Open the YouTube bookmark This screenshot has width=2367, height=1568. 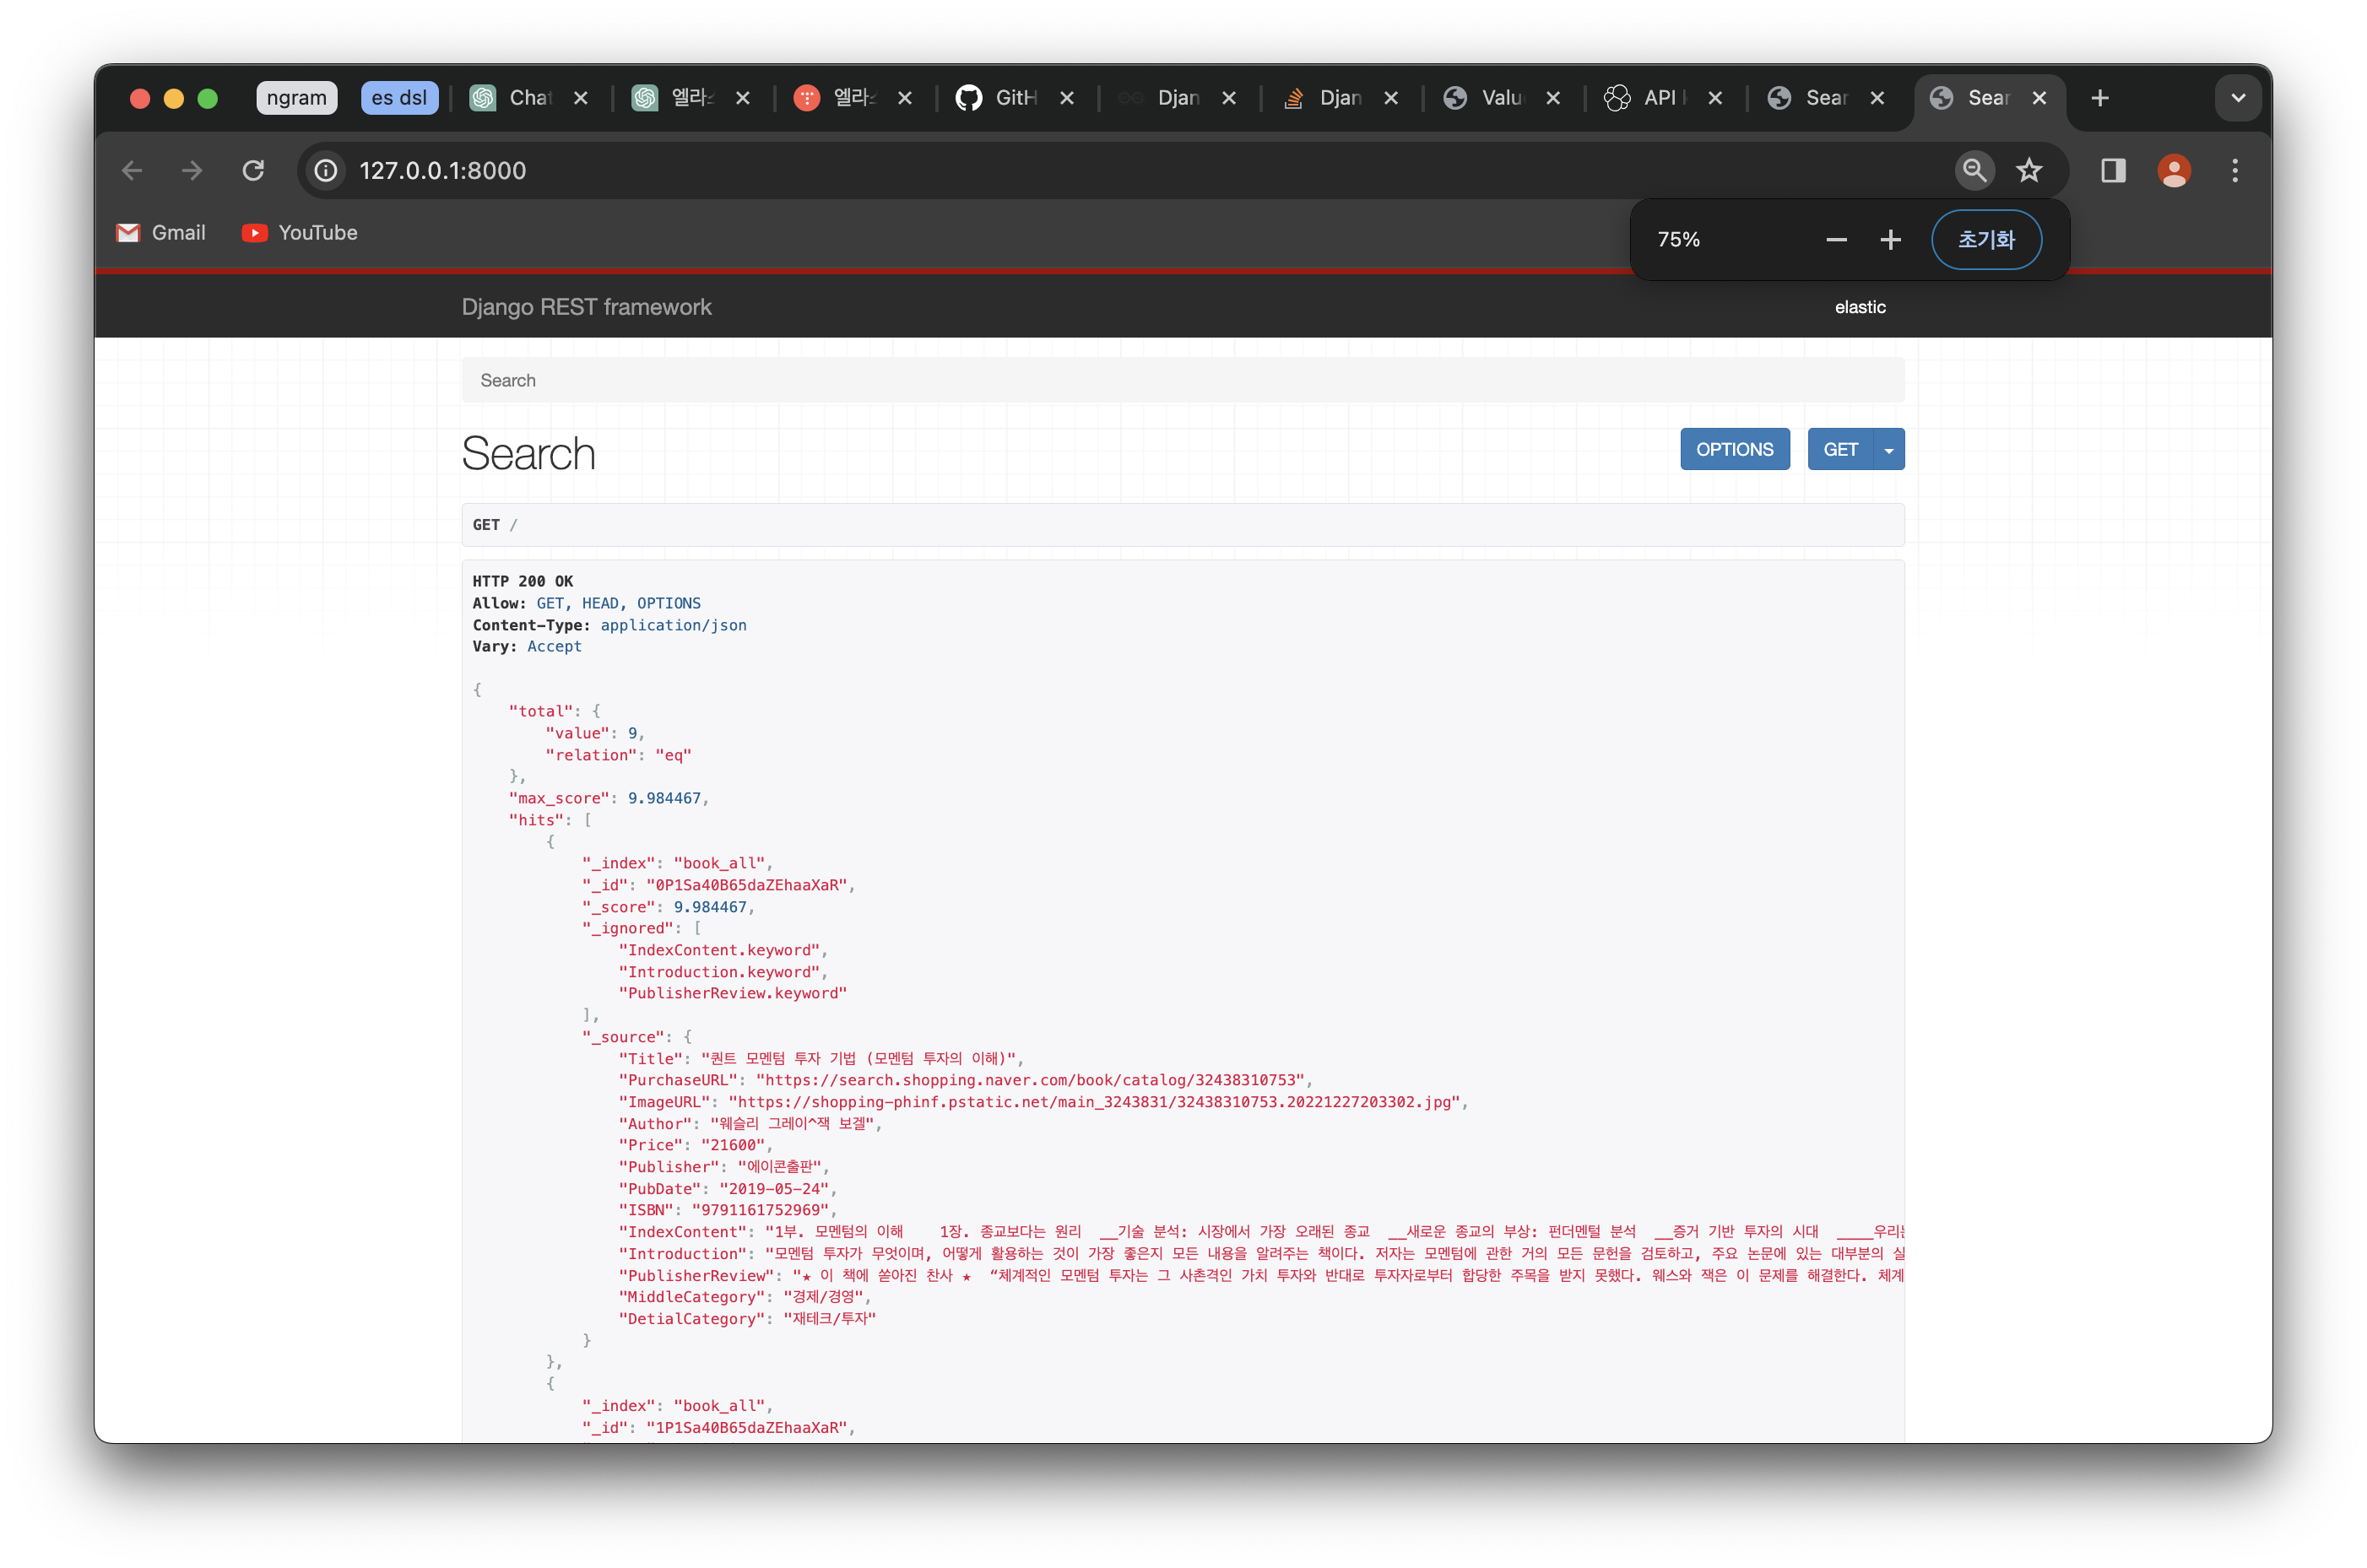[x=300, y=233]
